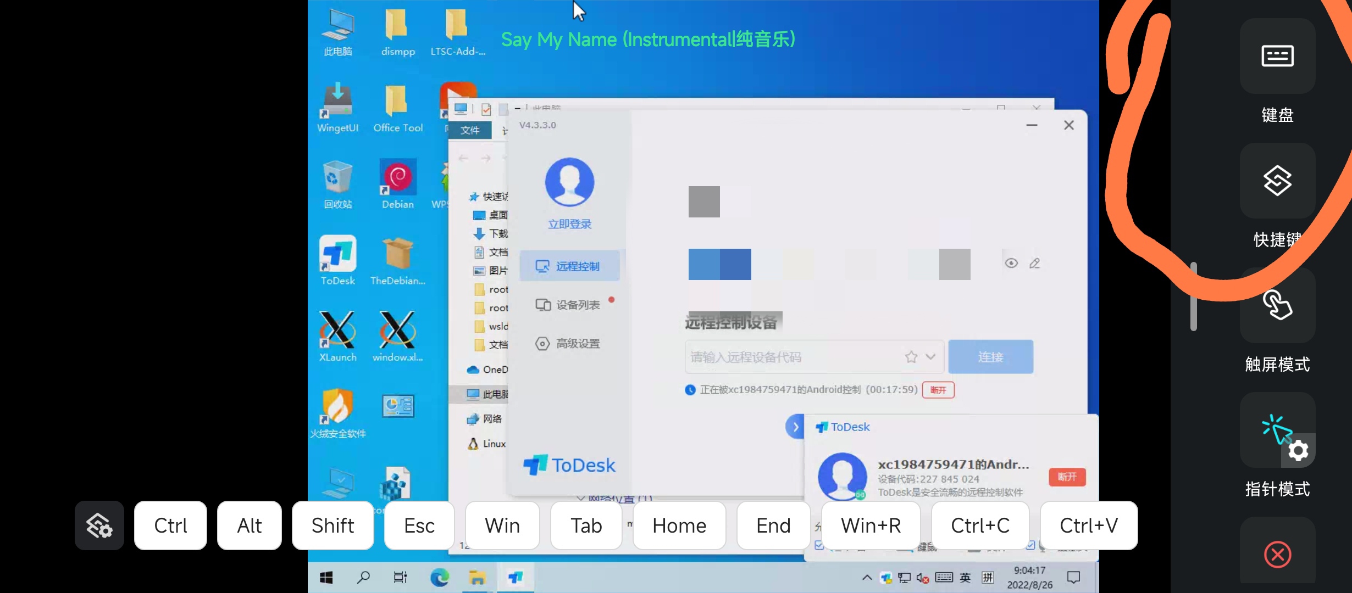1352x593 pixels.
Task: Click the remote device code input field
Action: pyautogui.click(x=814, y=357)
